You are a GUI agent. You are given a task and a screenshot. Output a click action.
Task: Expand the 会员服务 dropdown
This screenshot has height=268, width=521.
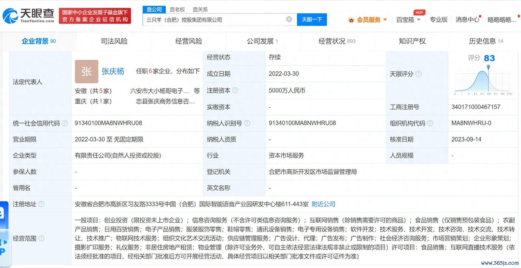[385, 20]
